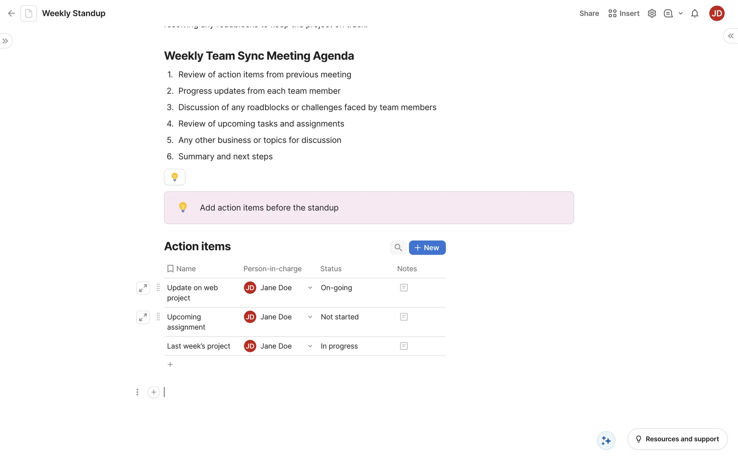Collapse the right side panel
This screenshot has width=738, height=461.
(730, 36)
